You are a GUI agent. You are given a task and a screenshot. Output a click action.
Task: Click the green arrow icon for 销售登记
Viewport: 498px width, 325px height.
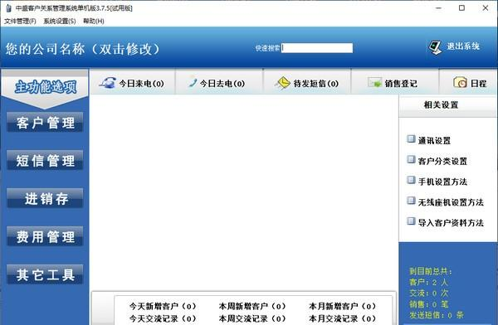click(x=374, y=83)
